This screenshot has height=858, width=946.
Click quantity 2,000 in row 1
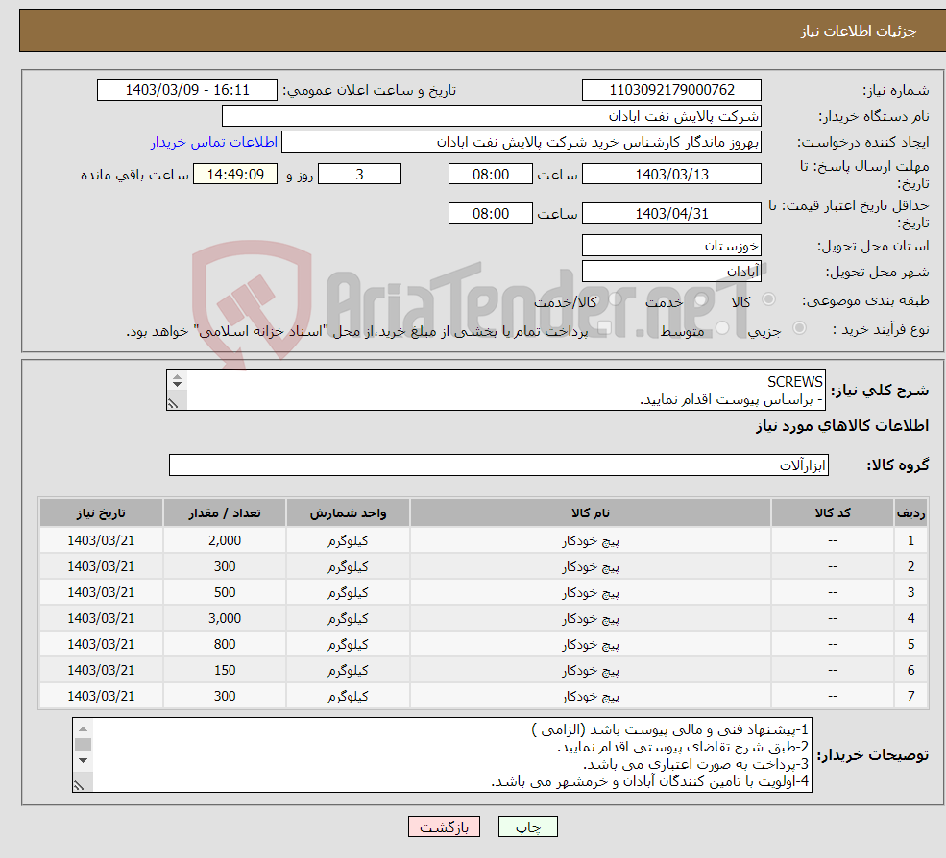click(225, 540)
